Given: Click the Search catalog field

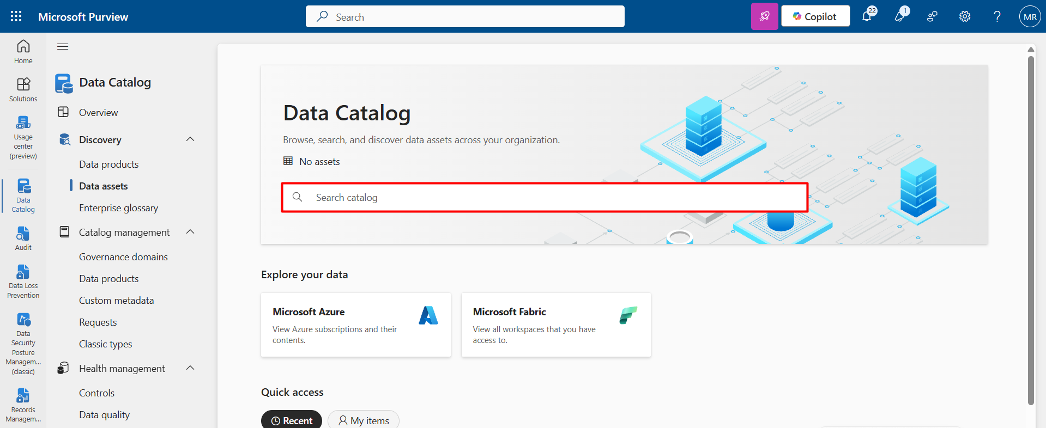Looking at the screenshot, I should pos(544,197).
